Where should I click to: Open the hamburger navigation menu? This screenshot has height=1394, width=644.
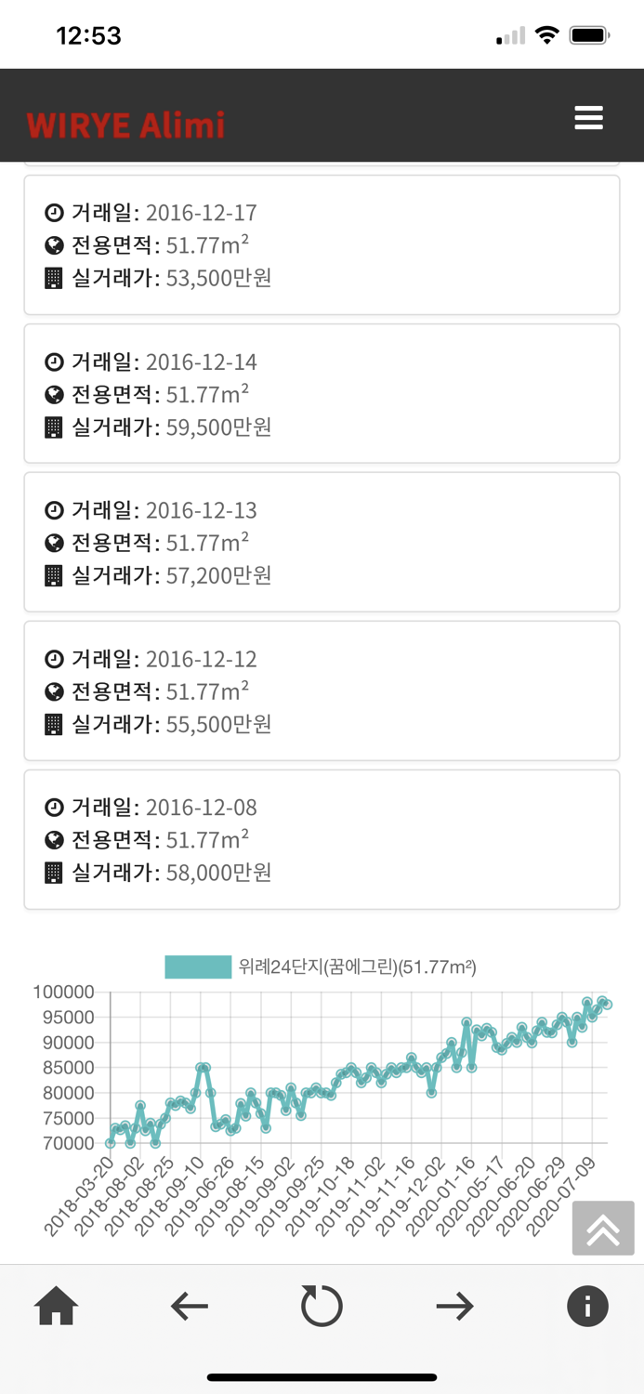coord(588,118)
